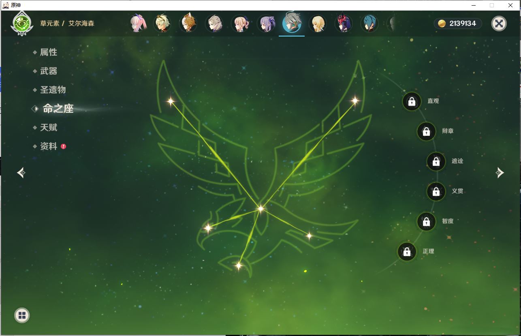The width and height of the screenshot is (521, 336).
Task: Click the Mora coin balance 2139134
Action: pos(458,24)
